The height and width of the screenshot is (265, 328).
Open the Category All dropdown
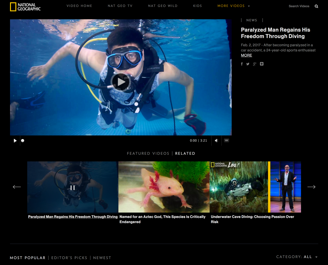click(297, 257)
